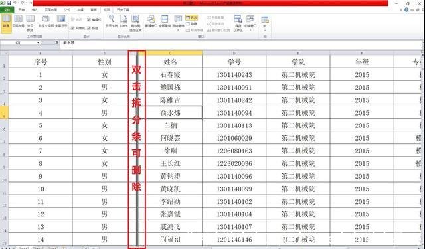Screen dimensions: 425x249
Task: Select column A header
Action: [x=41, y=53]
